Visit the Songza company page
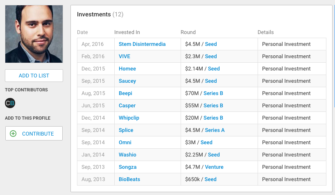335x195 pixels. click(128, 167)
